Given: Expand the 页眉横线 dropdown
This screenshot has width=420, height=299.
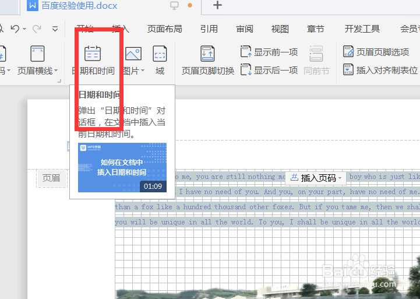Looking at the screenshot, I should (x=56, y=71).
